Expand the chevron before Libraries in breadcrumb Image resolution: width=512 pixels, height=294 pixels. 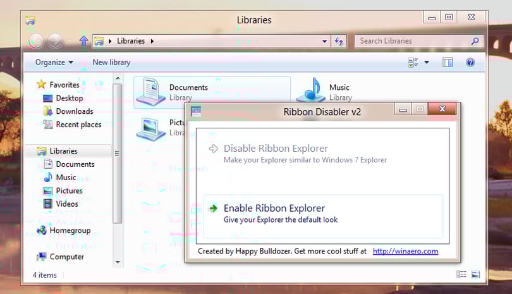coord(110,41)
